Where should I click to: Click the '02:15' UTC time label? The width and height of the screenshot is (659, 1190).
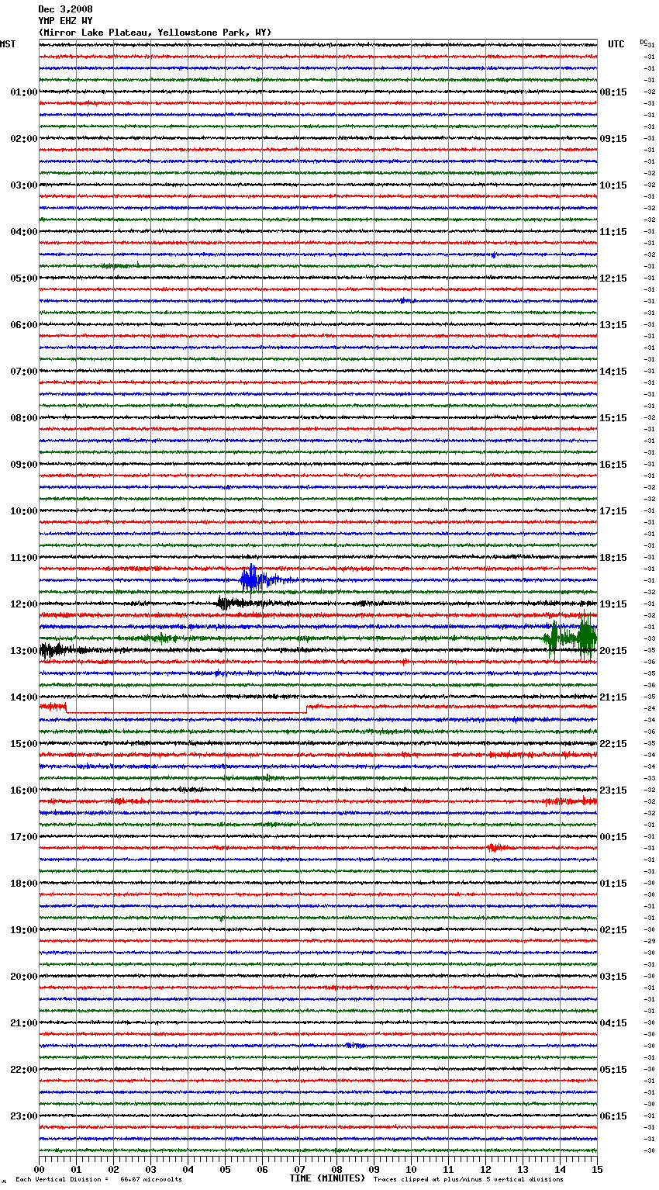[x=613, y=930]
